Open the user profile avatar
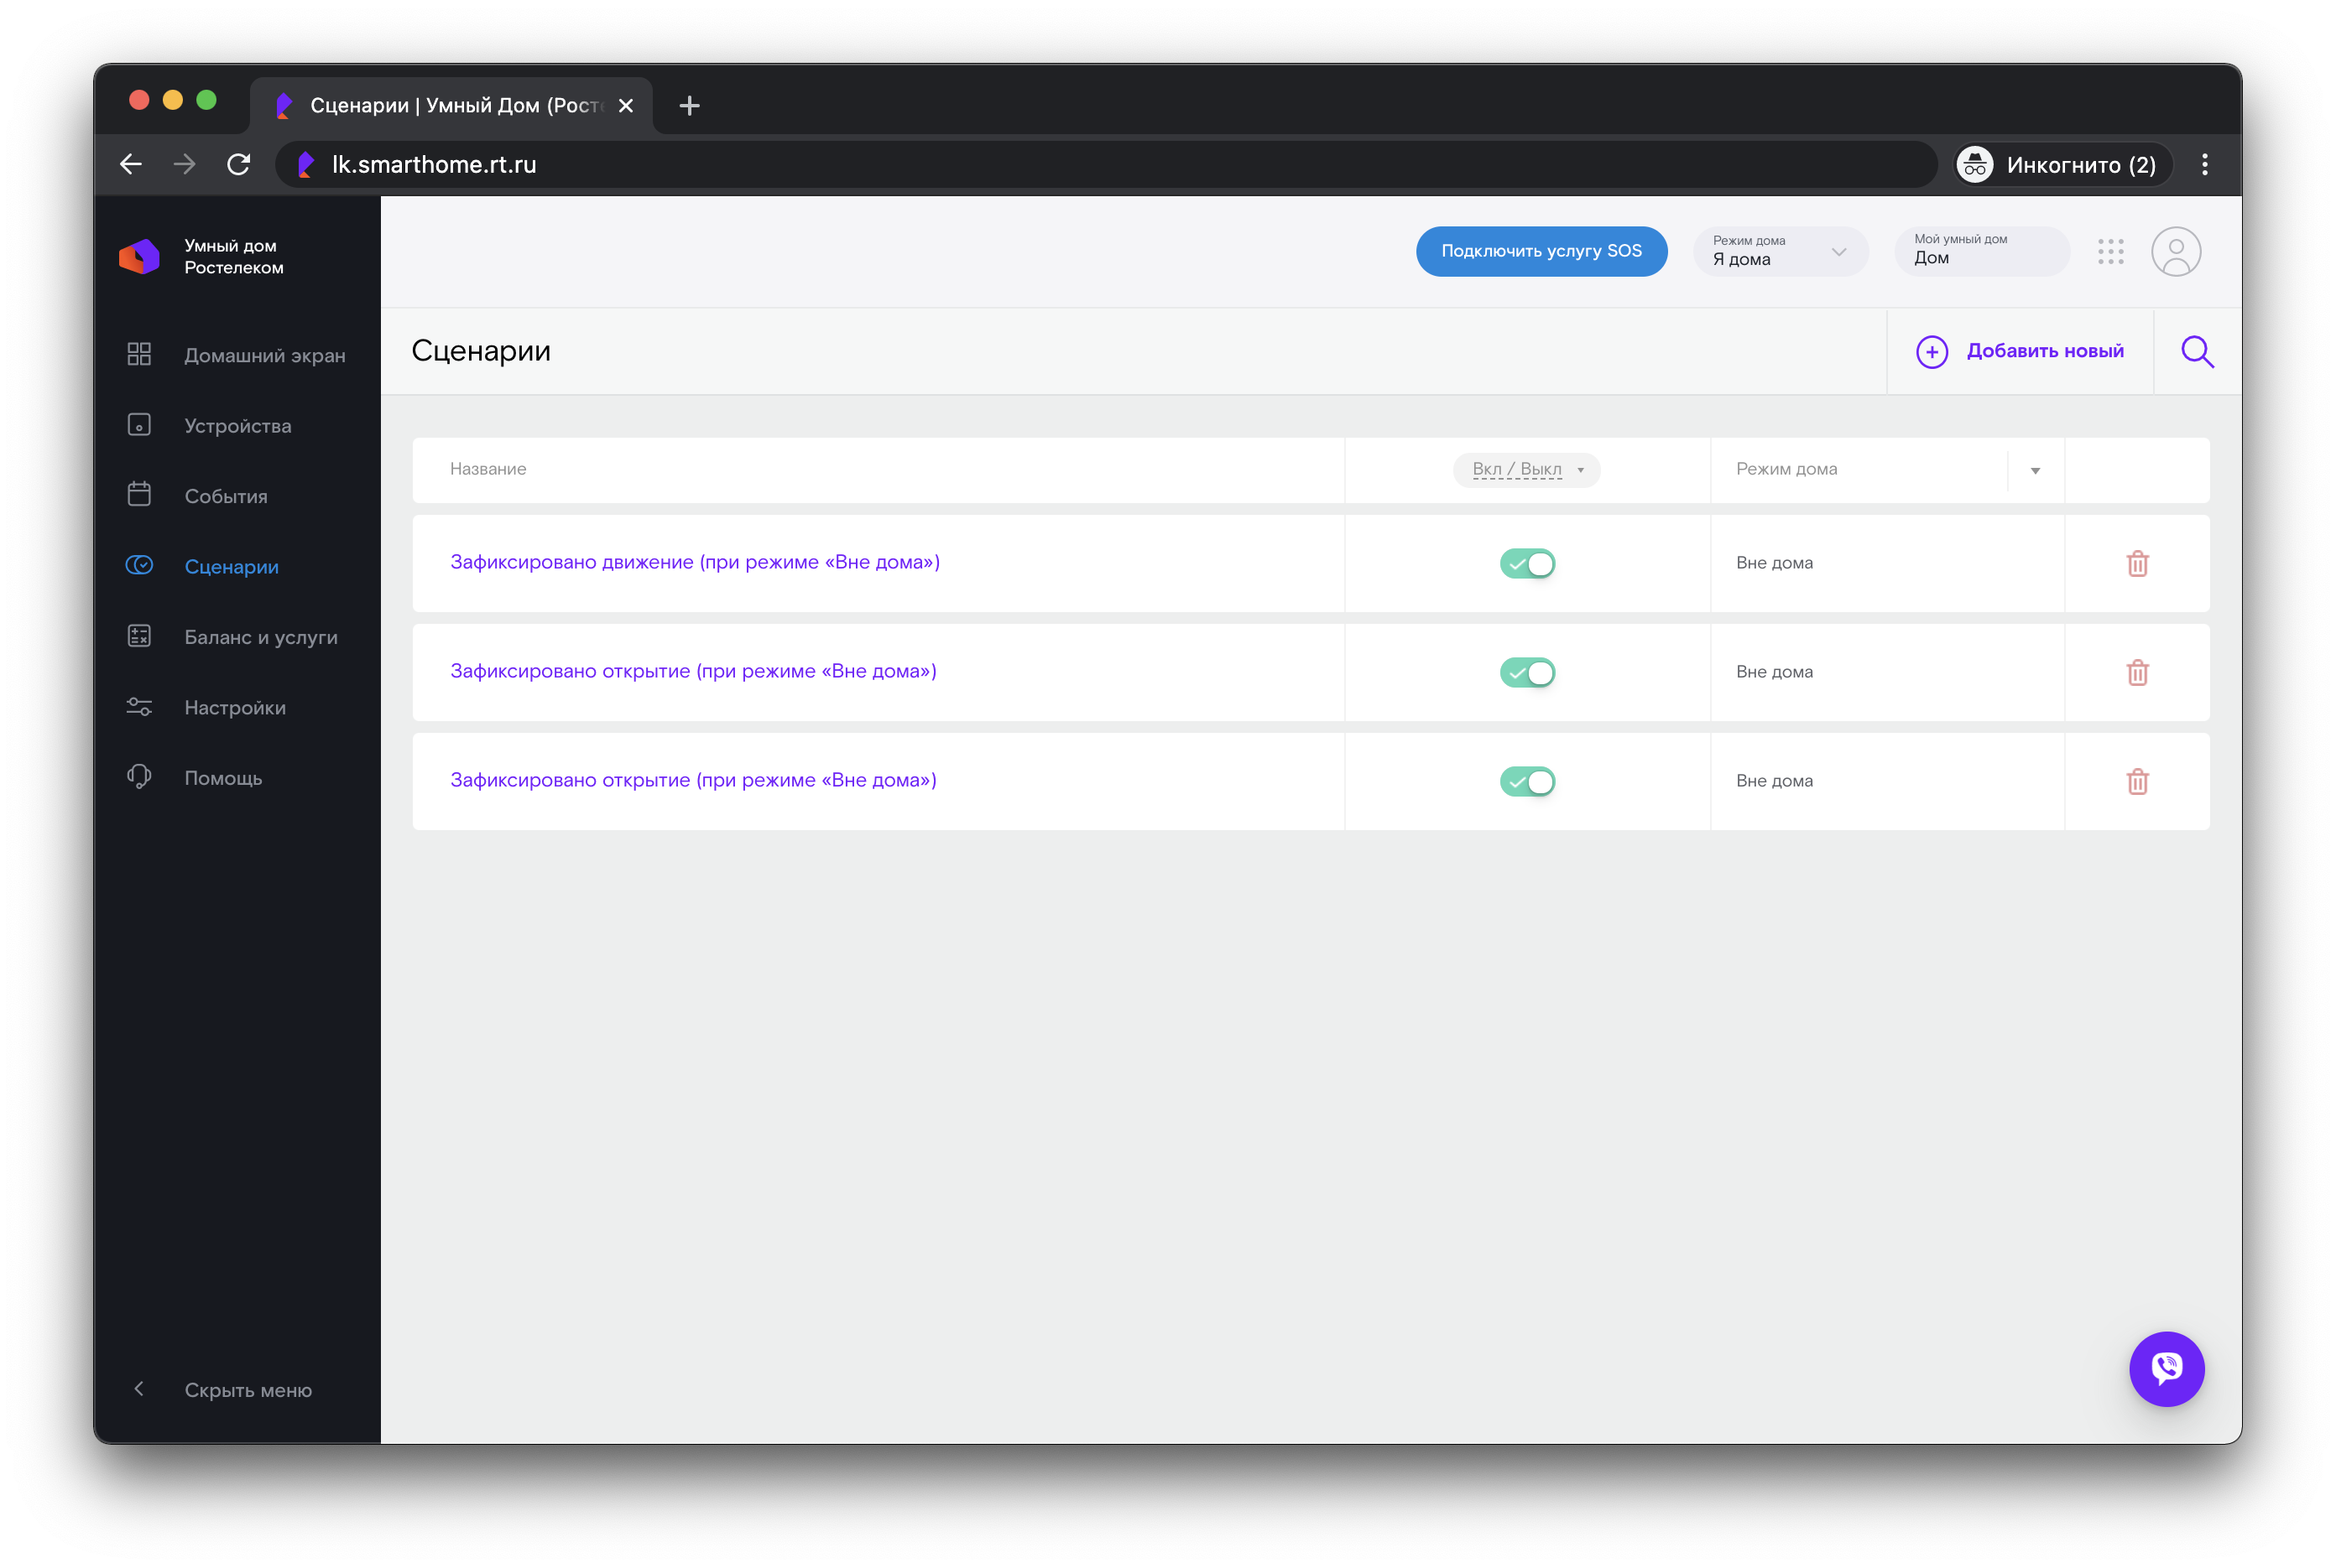This screenshot has width=2336, height=1568. coord(2176,252)
